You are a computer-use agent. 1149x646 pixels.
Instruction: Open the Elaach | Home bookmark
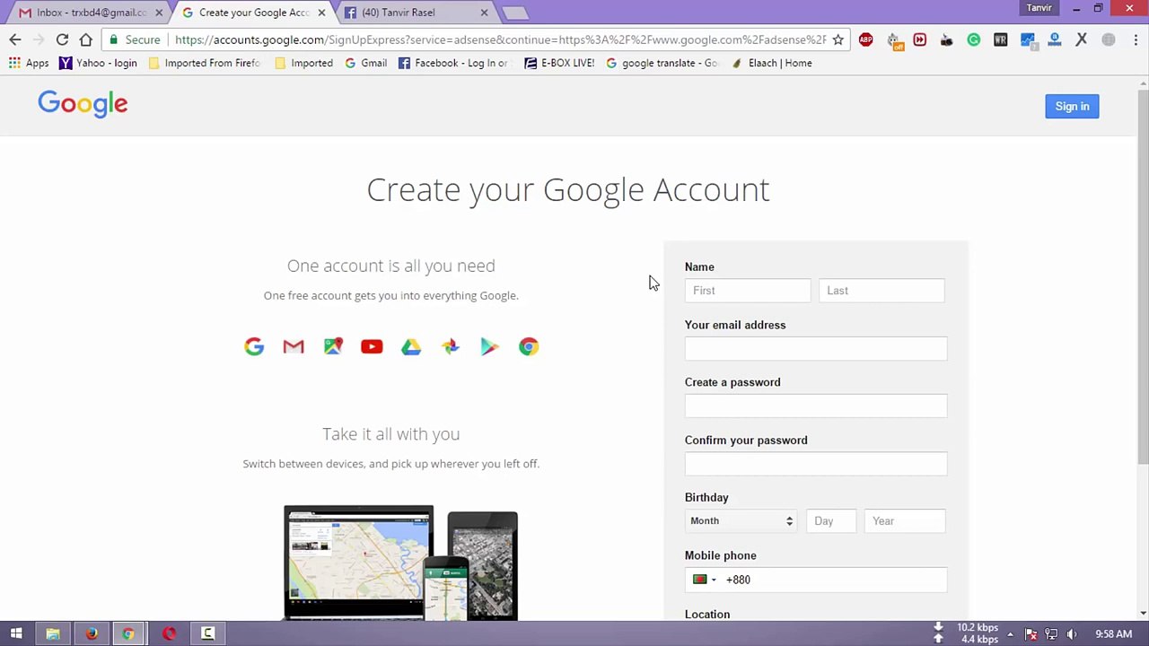[x=771, y=63]
